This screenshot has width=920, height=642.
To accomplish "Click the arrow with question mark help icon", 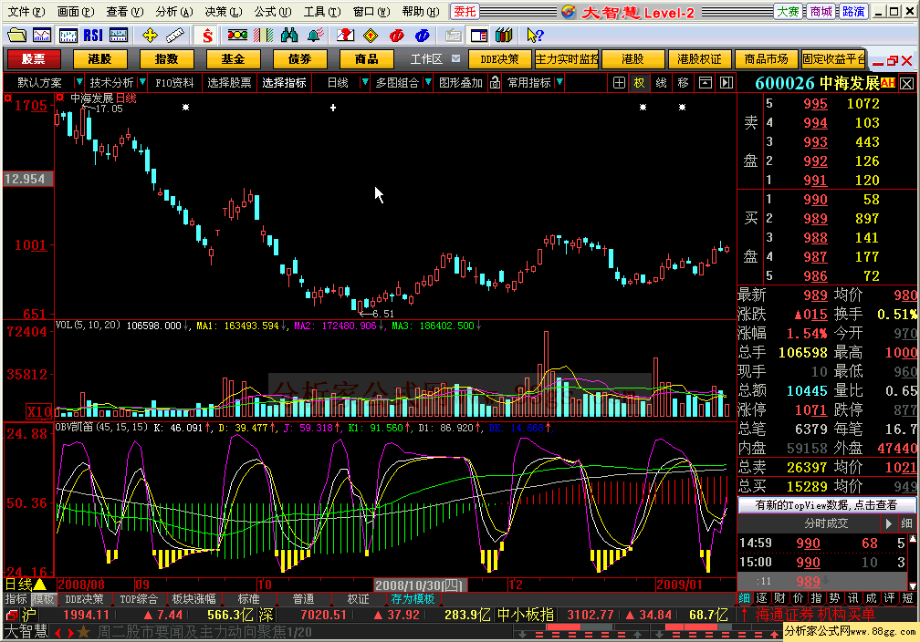I will click(x=535, y=36).
